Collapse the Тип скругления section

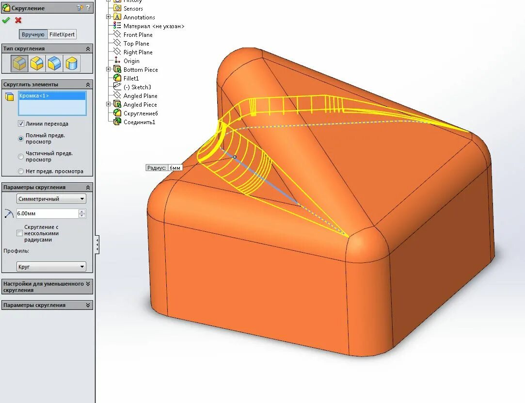click(88, 48)
